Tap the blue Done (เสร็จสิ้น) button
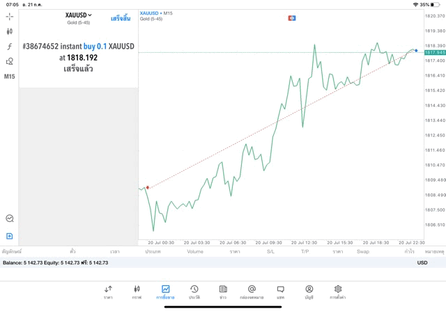446x311 pixels. [x=121, y=17]
